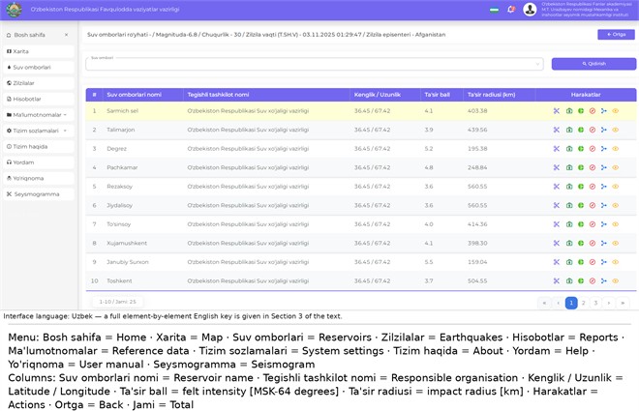Screen dimensions: 639x411
Task: Click the orange eye icon for Sarmich sel
Action: pos(616,110)
